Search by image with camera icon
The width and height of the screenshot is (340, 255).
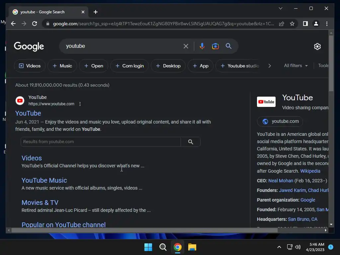click(215, 46)
